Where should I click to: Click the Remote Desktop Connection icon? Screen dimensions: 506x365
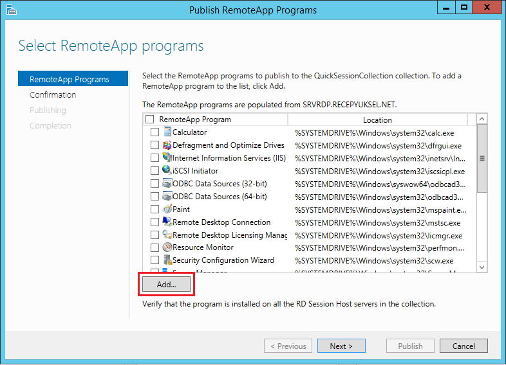(167, 222)
